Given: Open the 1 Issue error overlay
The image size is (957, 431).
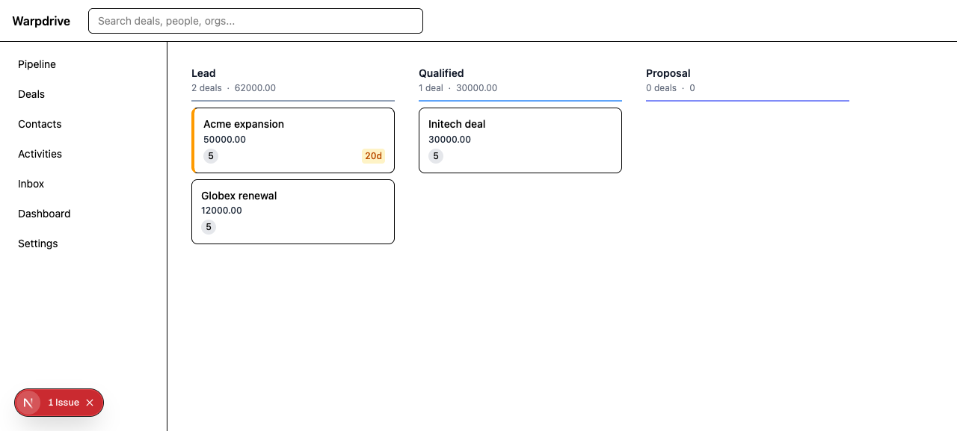Looking at the screenshot, I should [64, 403].
